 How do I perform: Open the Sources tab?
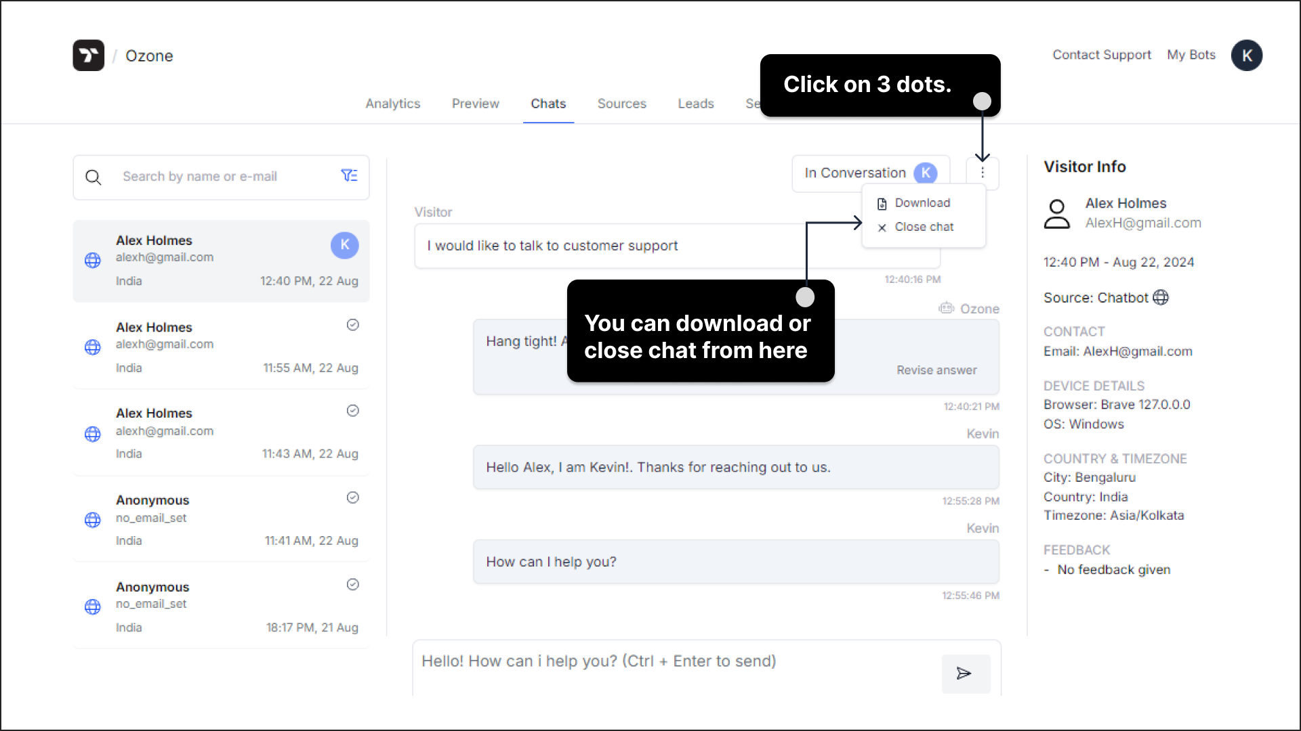622,104
